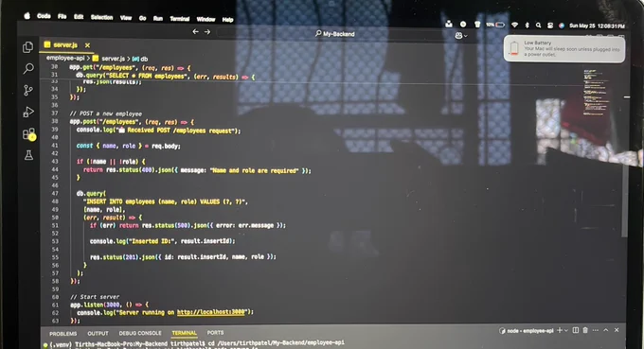Switch to the DEBUG CONSOLE tab
The height and width of the screenshot is (349, 644).
140,333
